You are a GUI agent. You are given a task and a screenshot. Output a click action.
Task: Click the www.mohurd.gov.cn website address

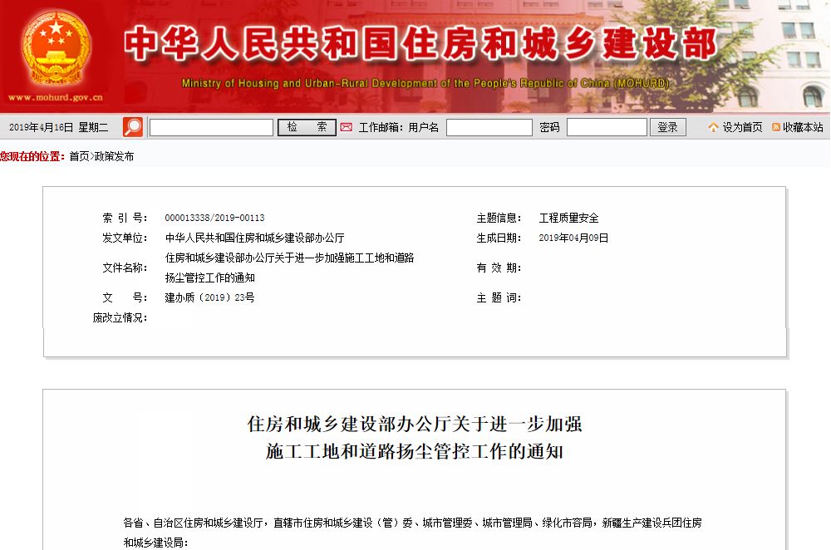[x=55, y=97]
